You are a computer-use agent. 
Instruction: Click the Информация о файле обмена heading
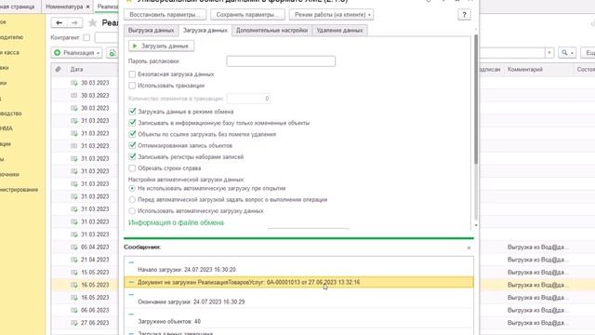coord(176,222)
